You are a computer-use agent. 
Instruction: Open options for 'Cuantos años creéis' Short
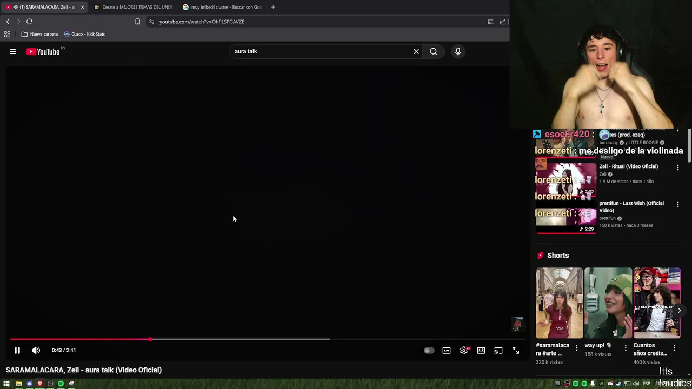674,348
